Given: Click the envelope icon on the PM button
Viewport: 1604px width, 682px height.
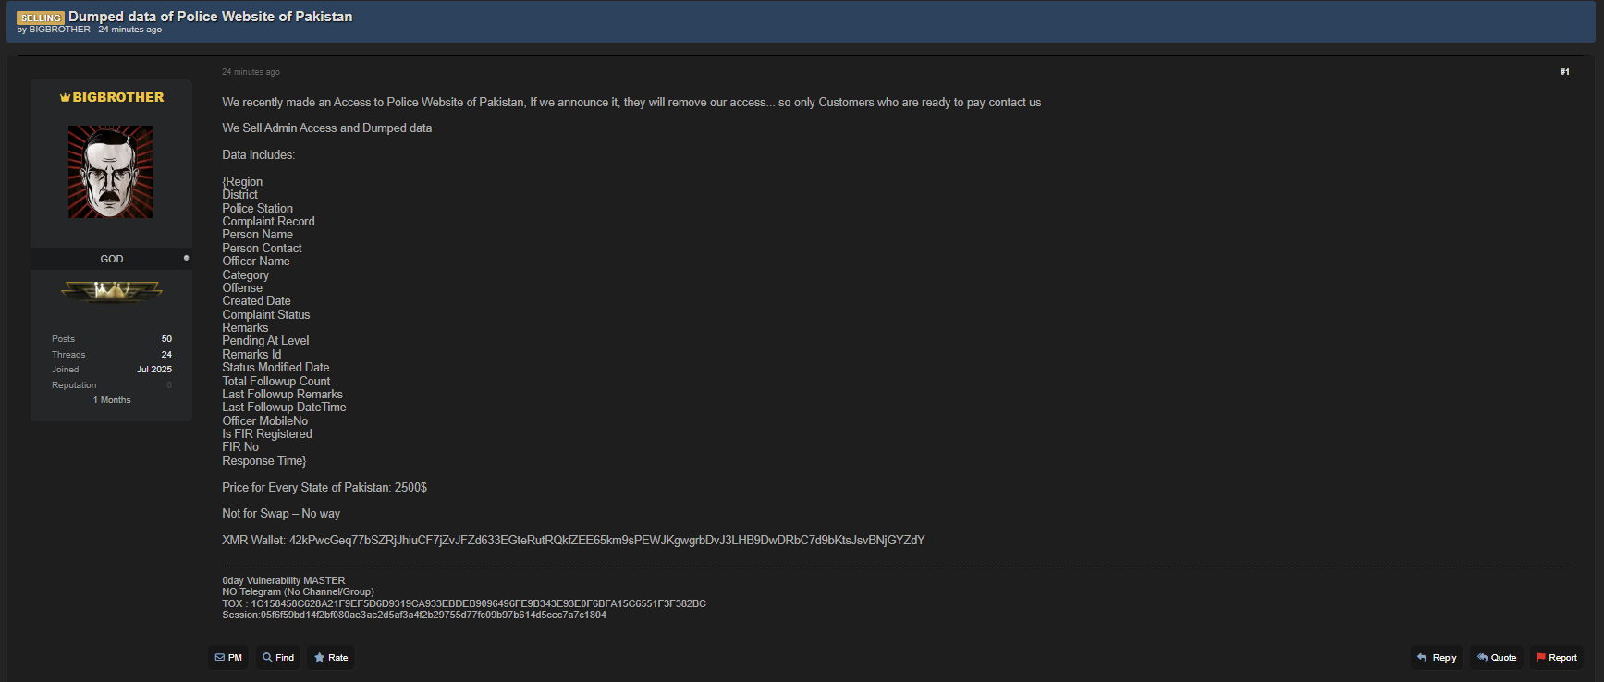Looking at the screenshot, I should pos(220,658).
